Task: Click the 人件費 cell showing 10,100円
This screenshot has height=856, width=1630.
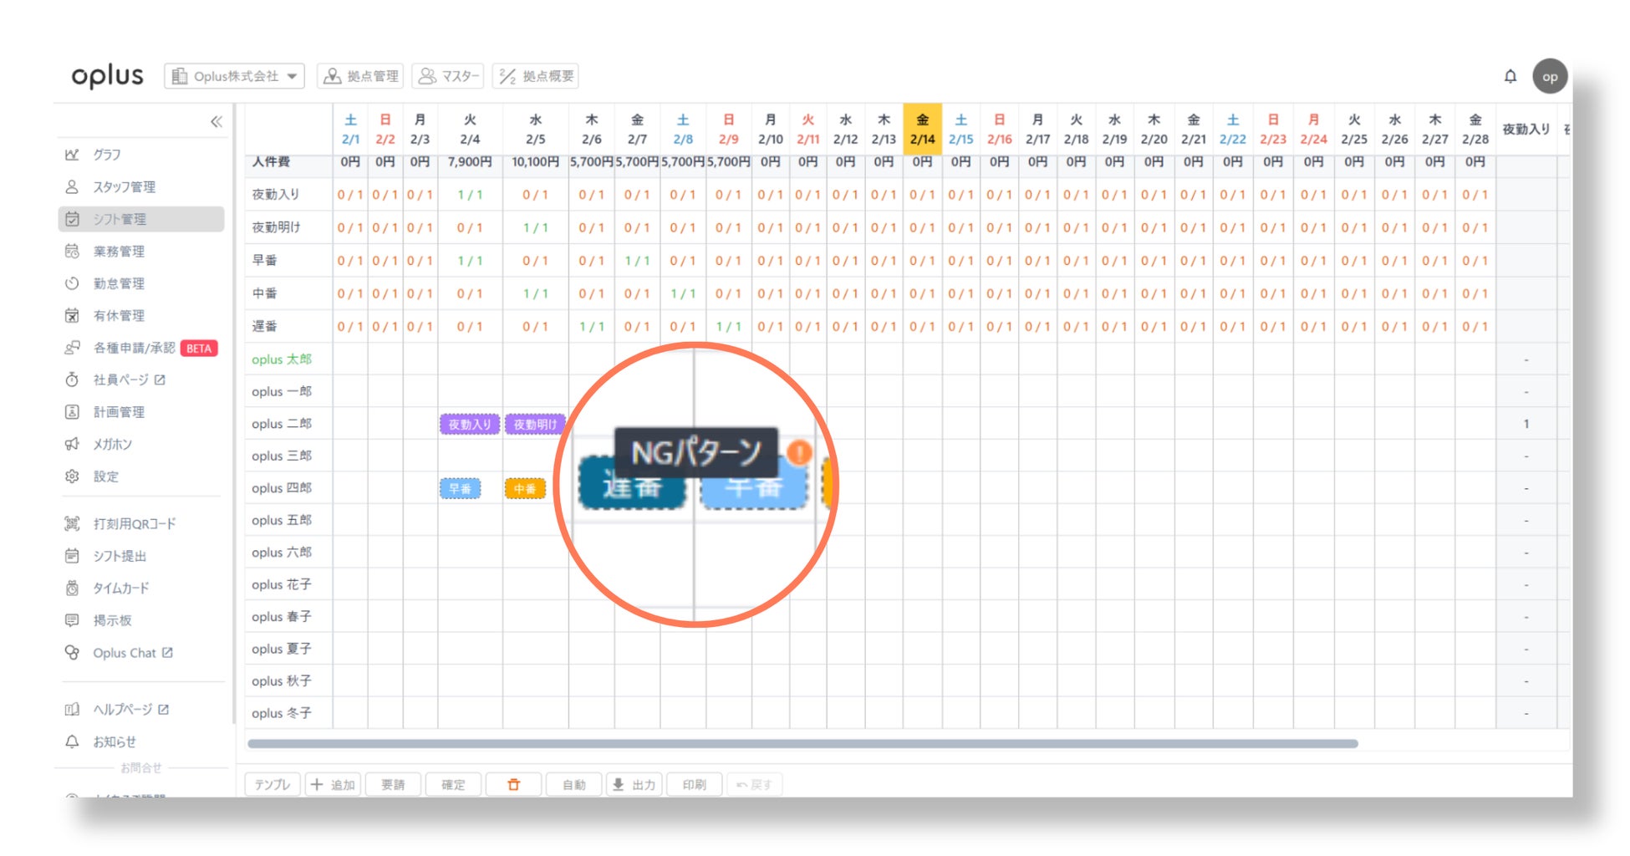Action: (x=535, y=162)
